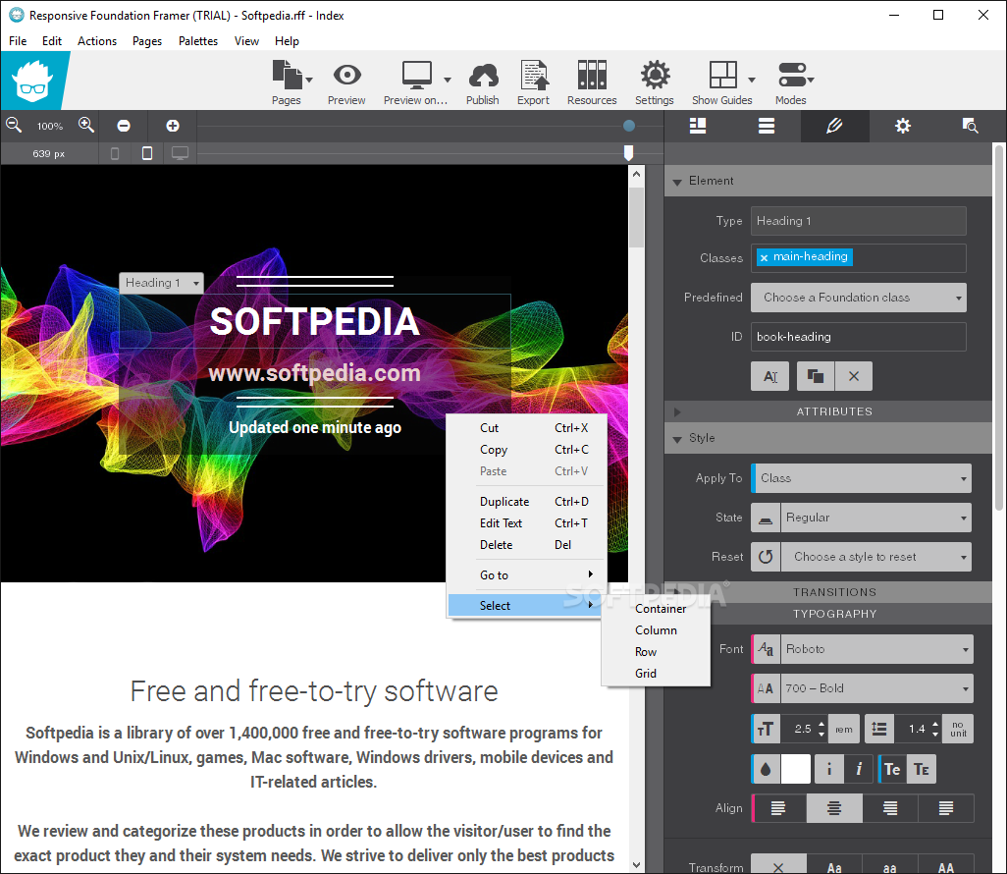
Task: Toggle normal caps Te button
Action: pyautogui.click(x=892, y=769)
